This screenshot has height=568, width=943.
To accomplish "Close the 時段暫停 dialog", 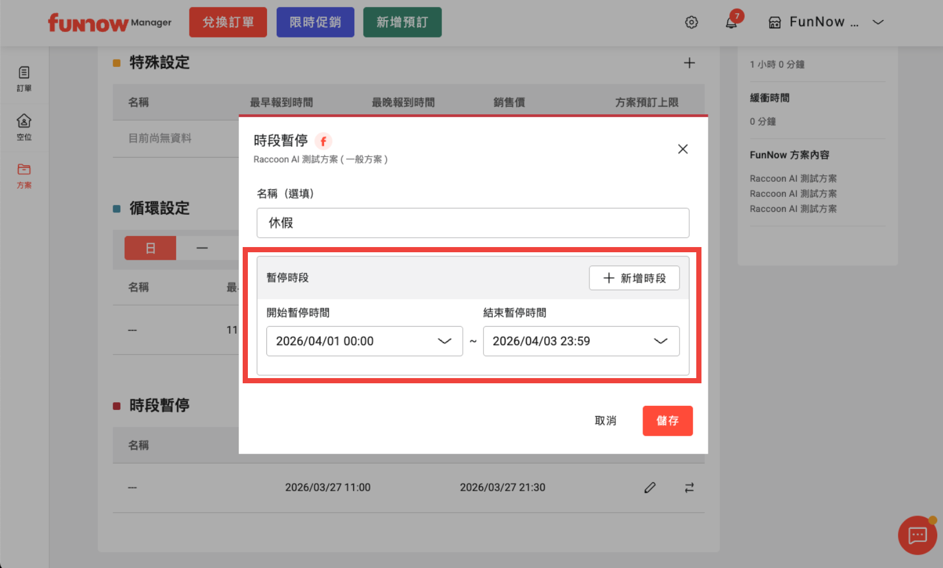I will coord(682,149).
